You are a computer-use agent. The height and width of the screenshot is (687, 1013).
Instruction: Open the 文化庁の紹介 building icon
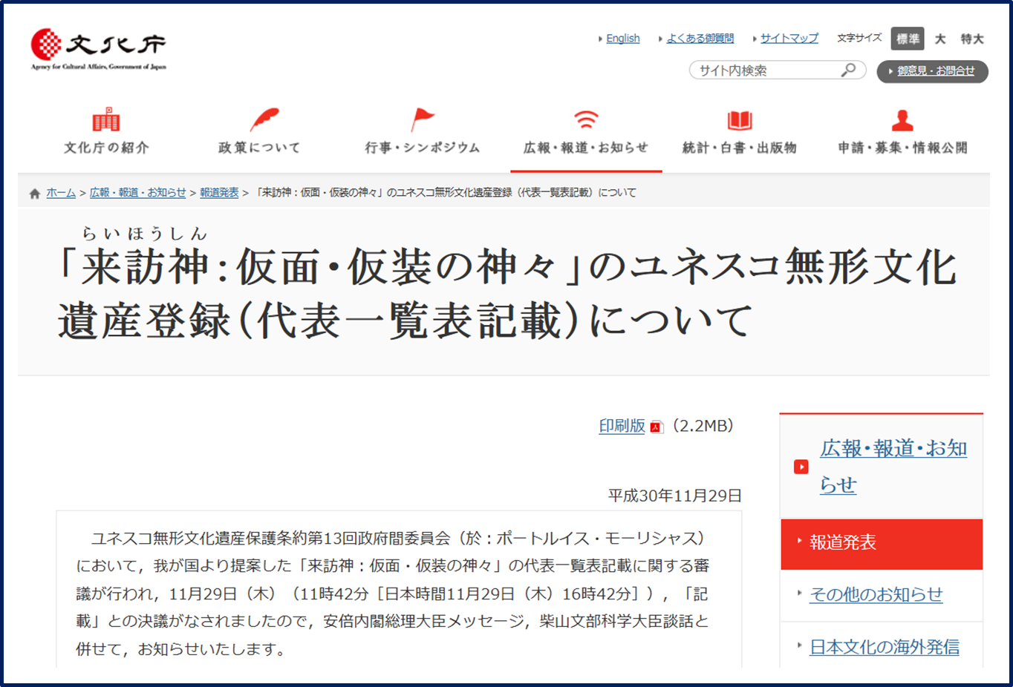pos(106,119)
